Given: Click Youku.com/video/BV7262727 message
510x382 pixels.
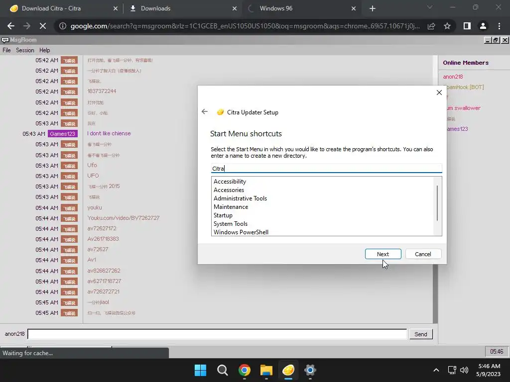Looking at the screenshot, I should 124,218.
